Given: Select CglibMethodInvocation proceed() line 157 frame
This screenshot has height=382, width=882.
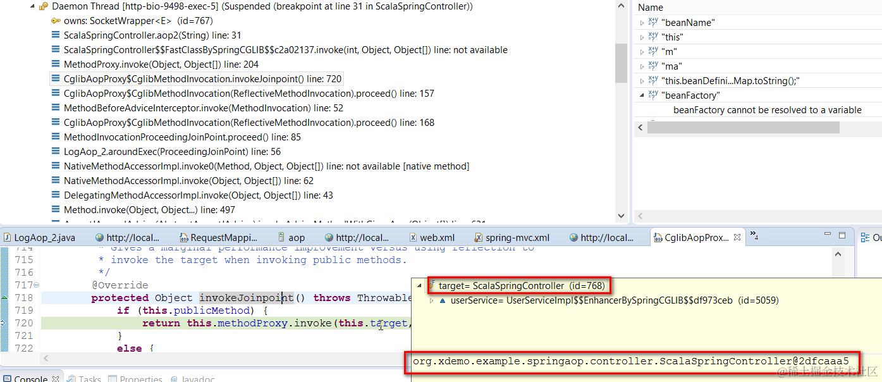Looking at the screenshot, I should point(249,94).
